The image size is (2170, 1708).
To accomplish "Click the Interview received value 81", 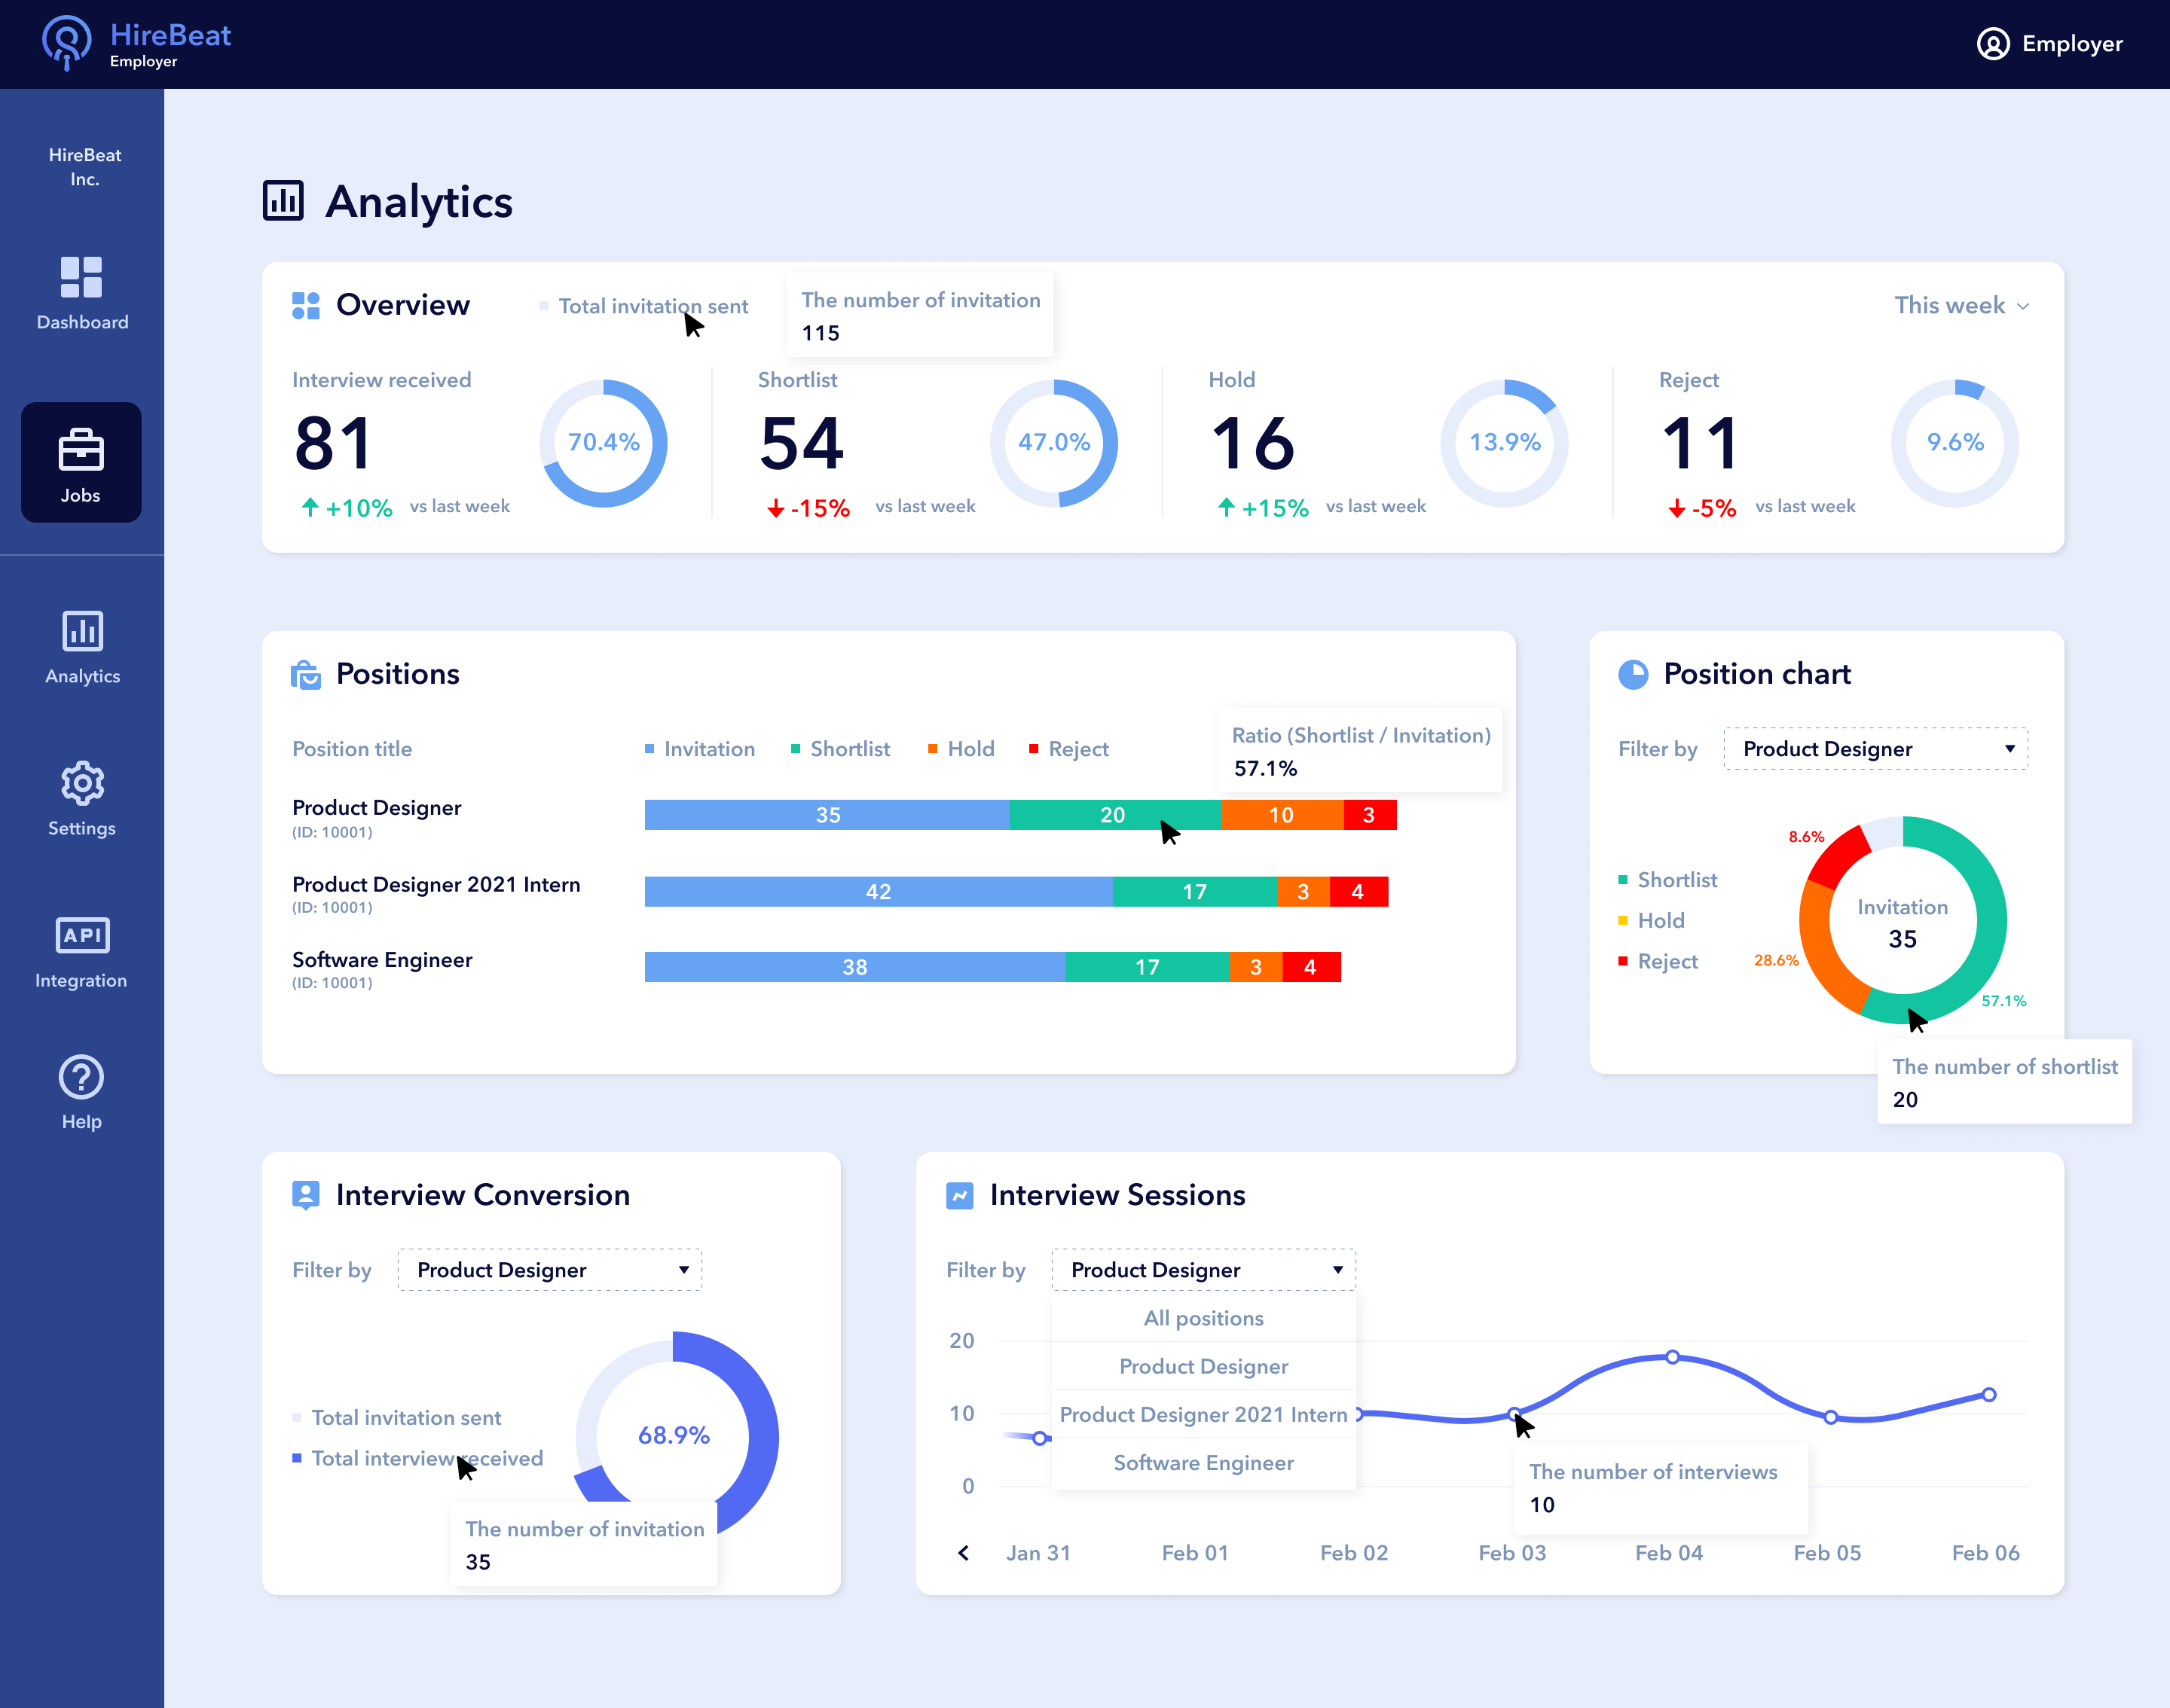I will 334,443.
